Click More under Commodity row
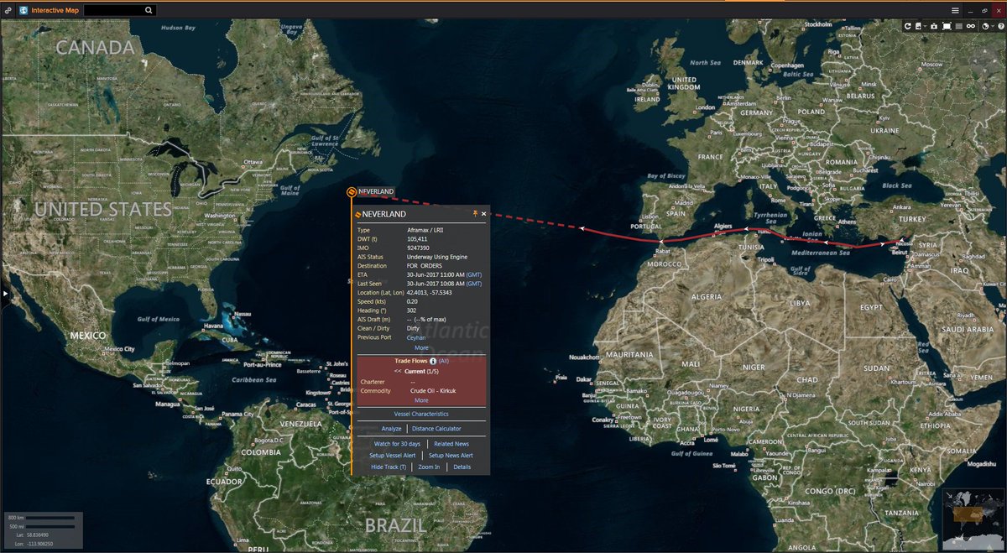The image size is (1007, 553). 421,400
